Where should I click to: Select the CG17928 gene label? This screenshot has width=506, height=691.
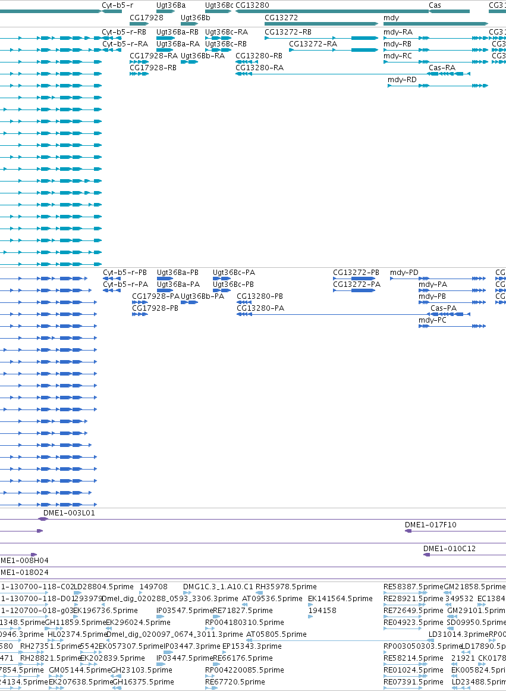pos(146,18)
